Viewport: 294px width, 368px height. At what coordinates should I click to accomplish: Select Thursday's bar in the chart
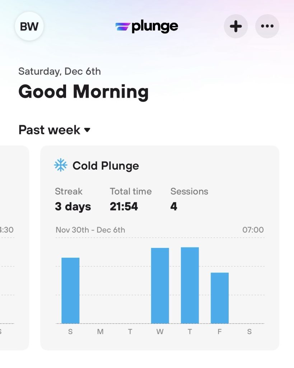(x=190, y=285)
